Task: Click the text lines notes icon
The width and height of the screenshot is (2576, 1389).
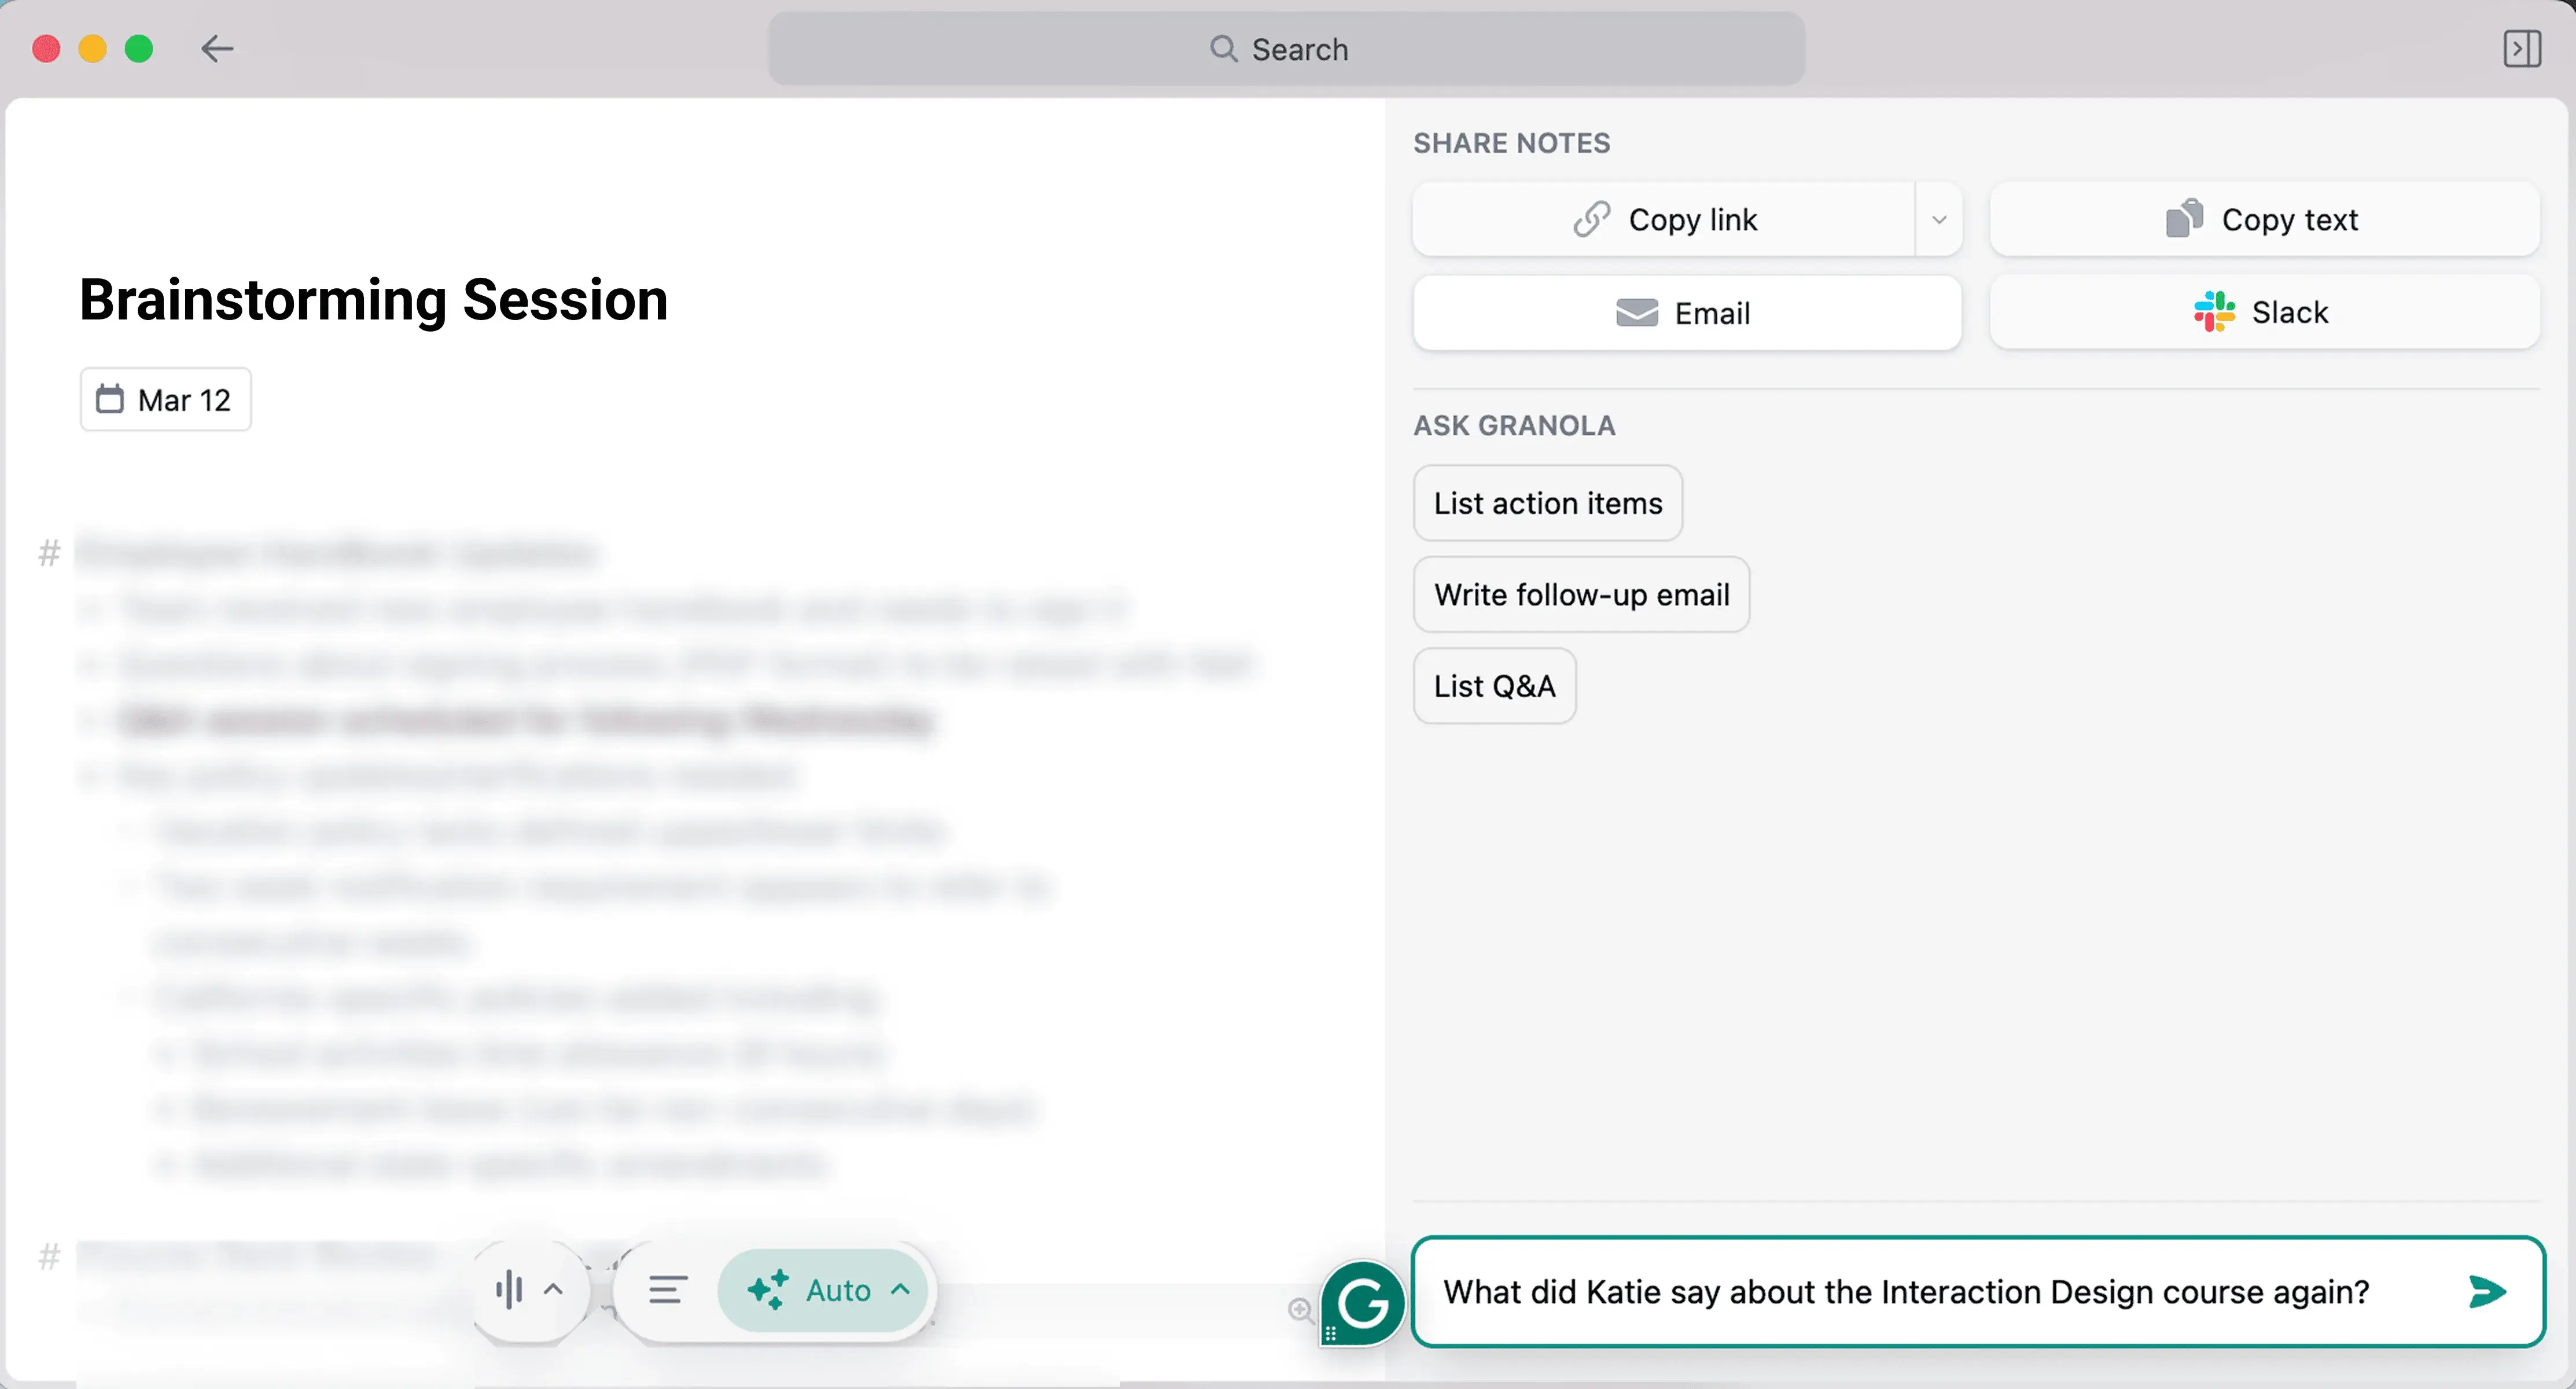Action: click(667, 1290)
